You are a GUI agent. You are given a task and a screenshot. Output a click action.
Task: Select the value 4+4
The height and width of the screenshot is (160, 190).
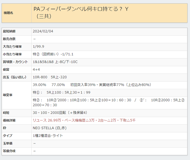[36, 70]
